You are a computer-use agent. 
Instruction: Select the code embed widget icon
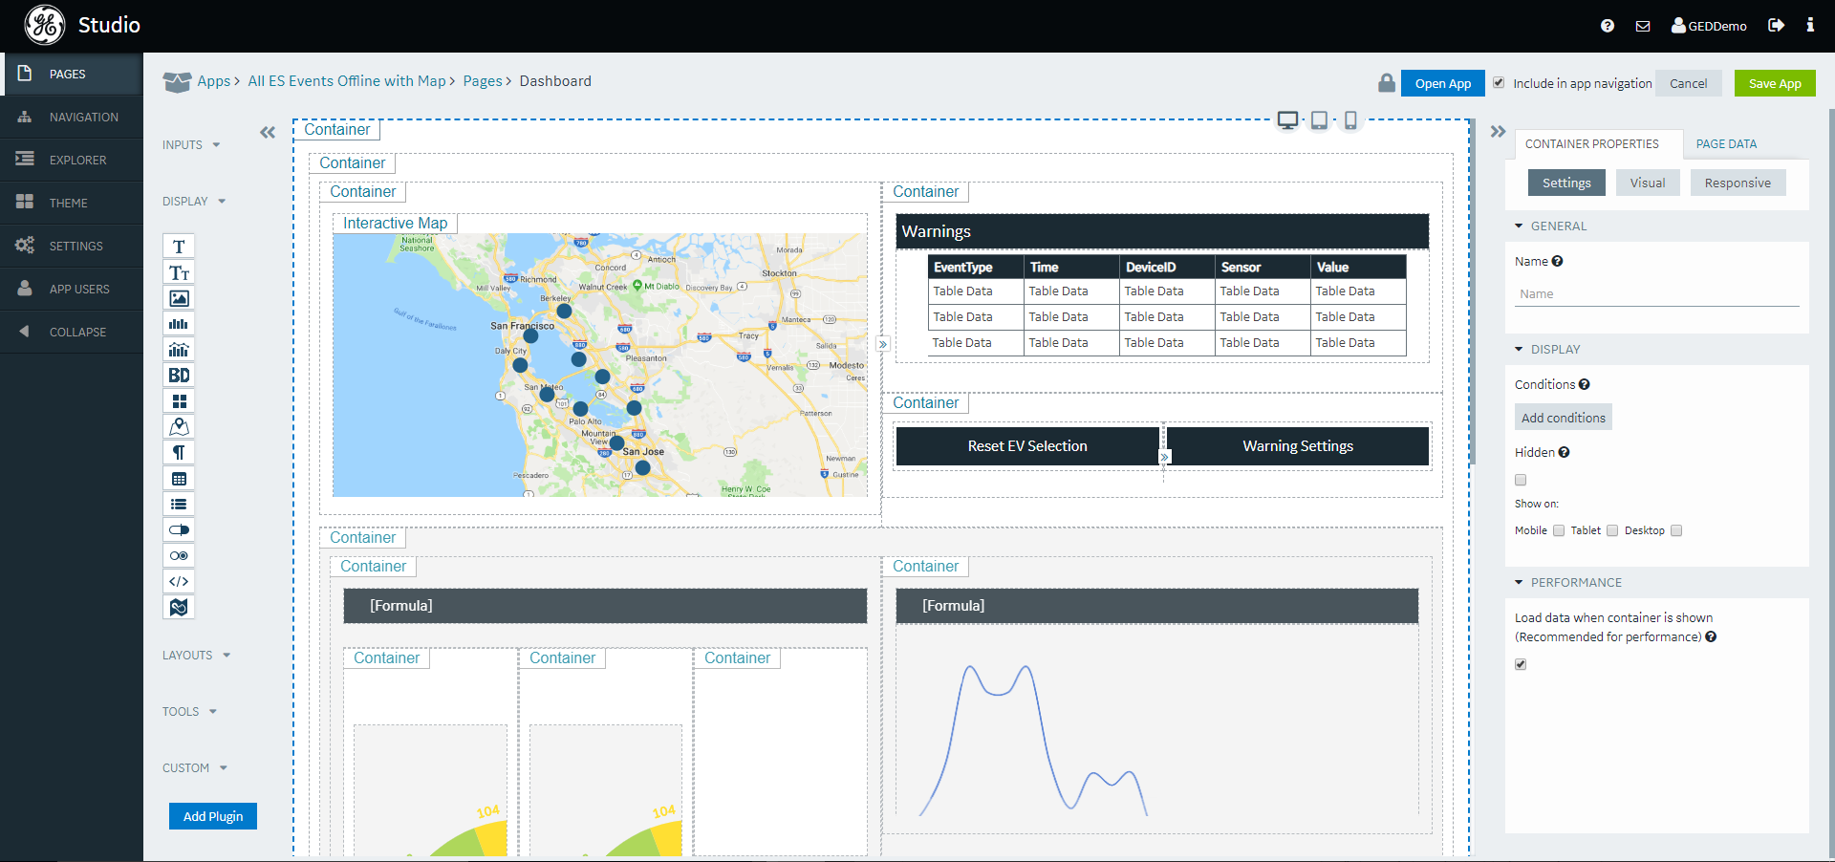[179, 581]
